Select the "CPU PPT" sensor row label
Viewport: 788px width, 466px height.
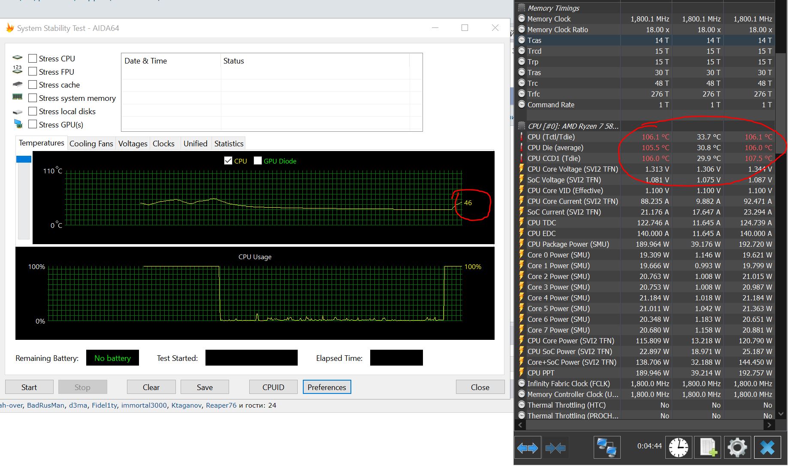click(x=541, y=373)
